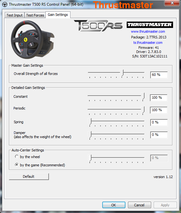Reset settings with the Default button

pyautogui.click(x=29, y=176)
